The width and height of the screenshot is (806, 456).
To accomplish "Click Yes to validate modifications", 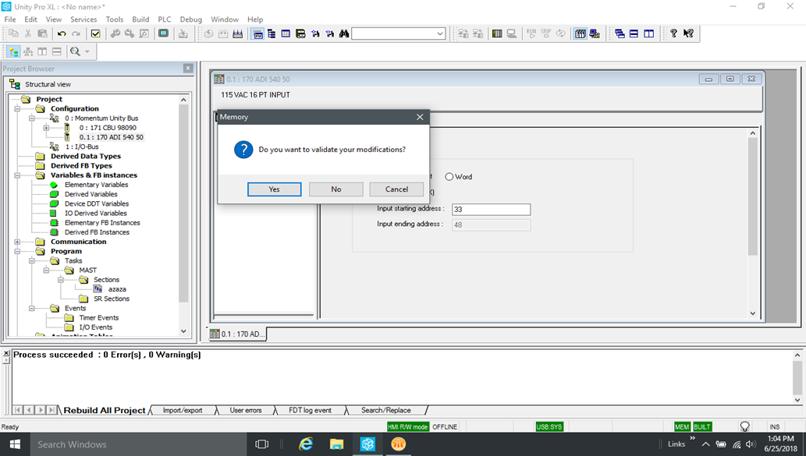I will (275, 189).
